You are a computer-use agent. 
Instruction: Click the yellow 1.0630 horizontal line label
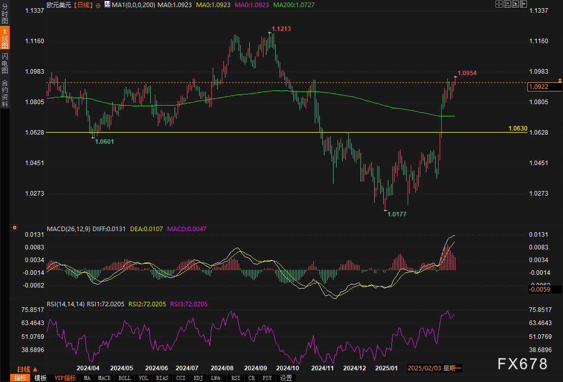click(x=517, y=129)
